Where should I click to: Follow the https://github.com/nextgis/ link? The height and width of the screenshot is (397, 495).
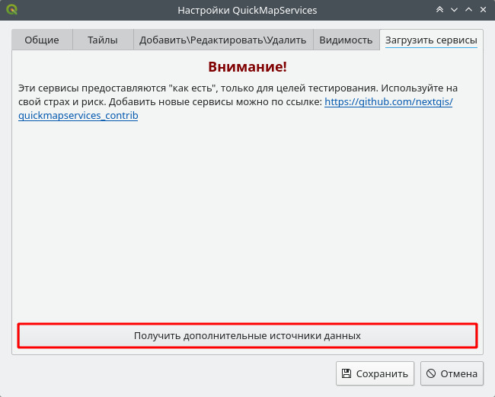click(388, 101)
